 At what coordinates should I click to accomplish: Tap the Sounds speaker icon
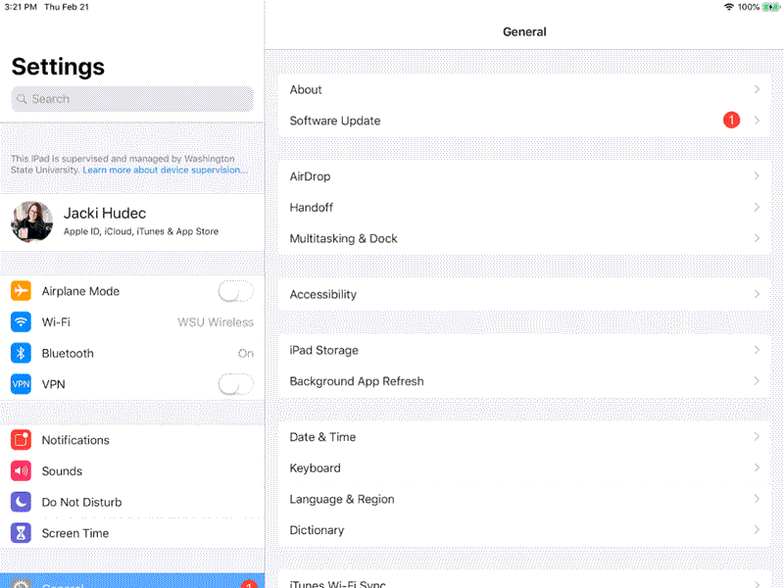(21, 471)
